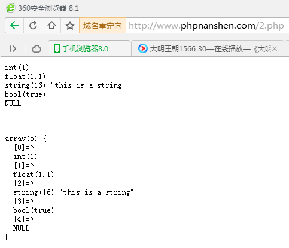
Task: Reload the page with refresh icon
Action: 33,25
